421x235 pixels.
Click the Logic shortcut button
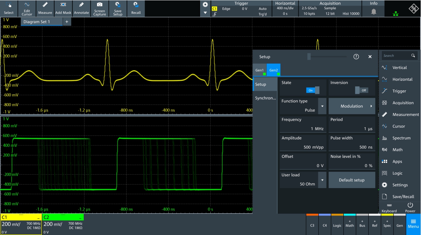coord(337,224)
